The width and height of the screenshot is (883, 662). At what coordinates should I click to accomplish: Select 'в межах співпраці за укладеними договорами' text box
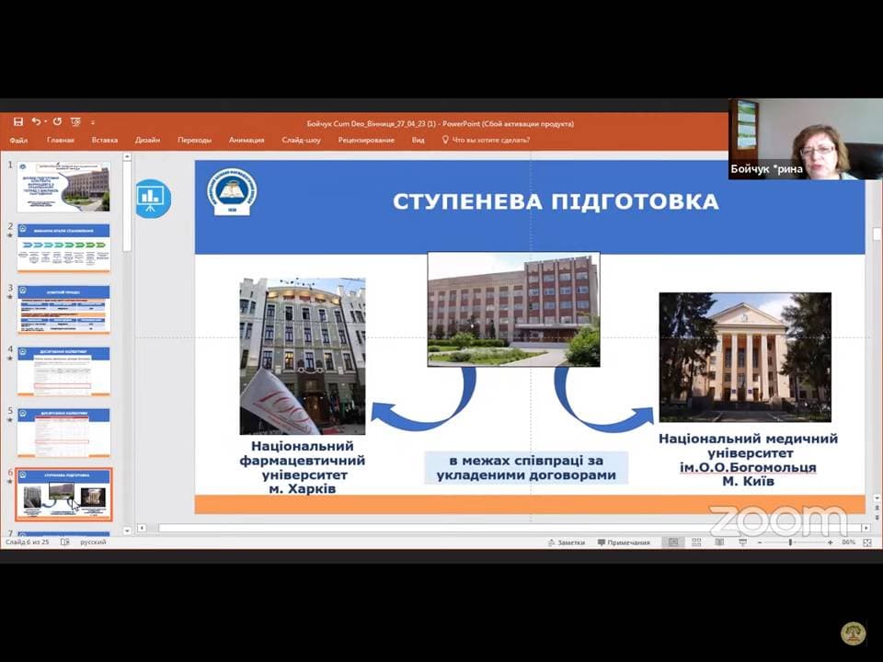[526, 468]
